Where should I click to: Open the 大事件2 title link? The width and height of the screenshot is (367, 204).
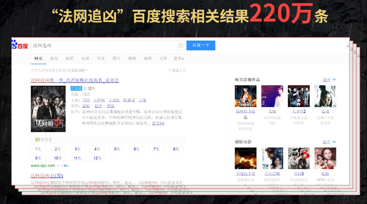(x=299, y=112)
